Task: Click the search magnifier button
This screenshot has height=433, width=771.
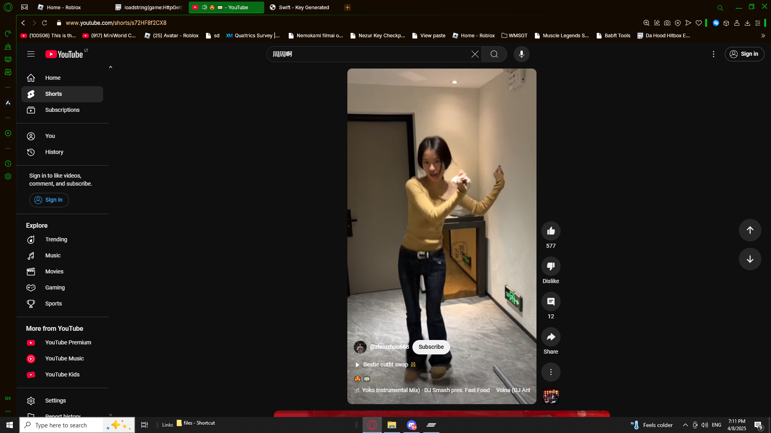Action: coord(494,54)
